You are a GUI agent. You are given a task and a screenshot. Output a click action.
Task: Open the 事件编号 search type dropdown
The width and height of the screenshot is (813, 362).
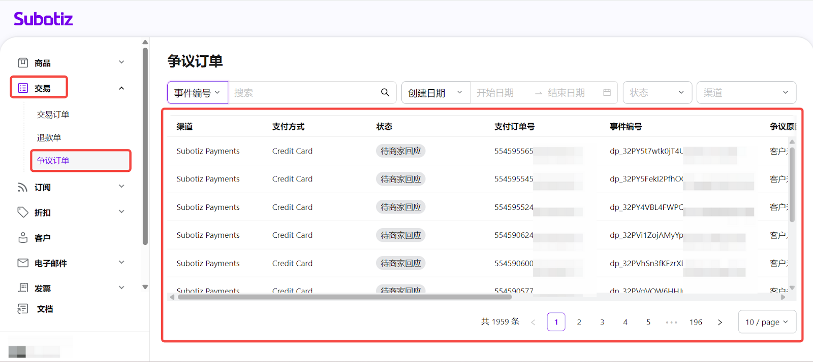click(x=197, y=93)
